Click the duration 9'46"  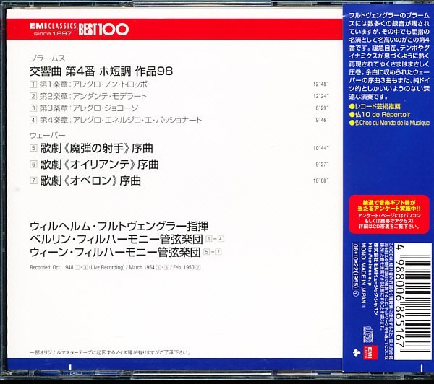point(322,120)
